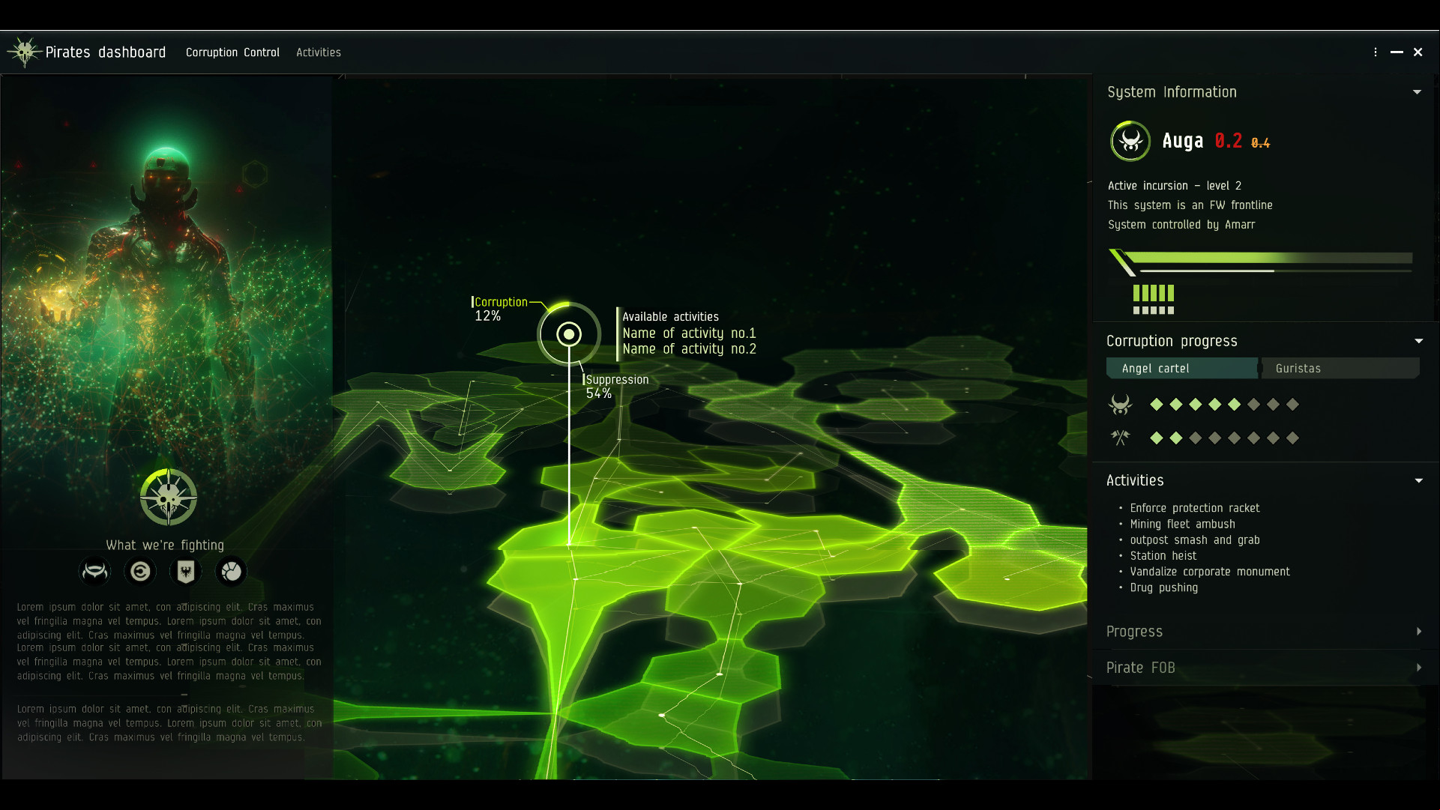Select the second enemy faction circular icon

click(x=140, y=572)
